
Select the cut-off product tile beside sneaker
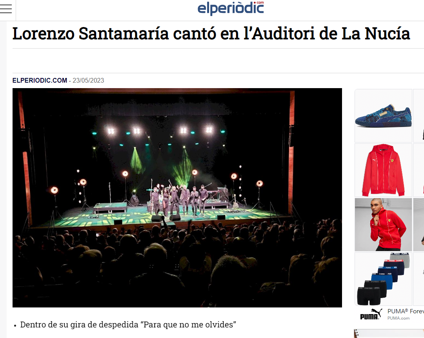[x=419, y=116]
